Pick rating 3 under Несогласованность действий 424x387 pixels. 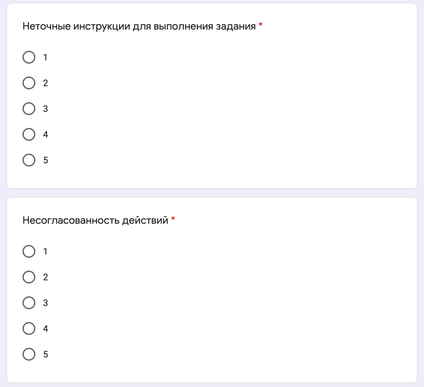click(29, 302)
